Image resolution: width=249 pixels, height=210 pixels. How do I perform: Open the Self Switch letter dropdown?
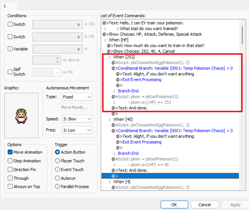[x=47, y=72]
